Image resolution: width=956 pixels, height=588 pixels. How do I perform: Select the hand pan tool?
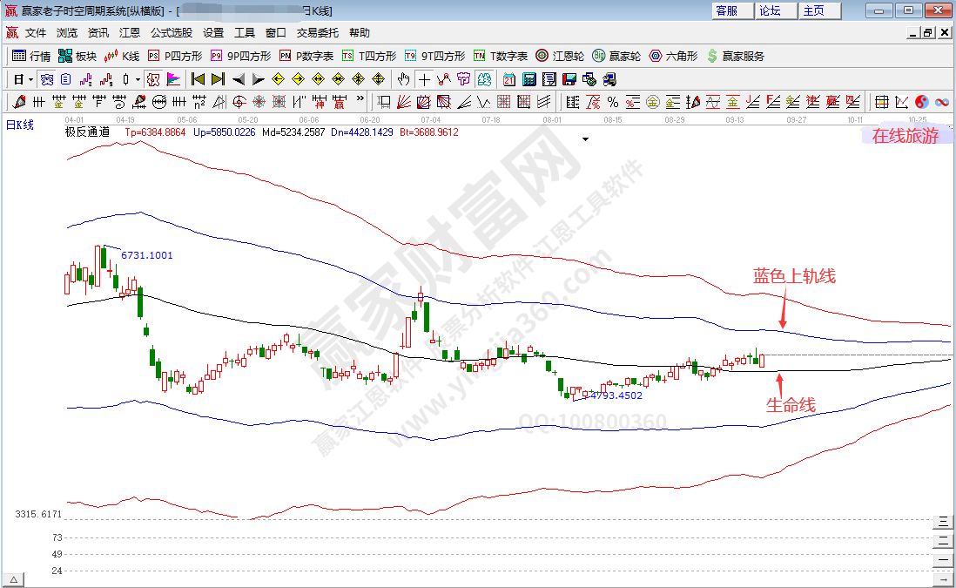click(x=403, y=79)
